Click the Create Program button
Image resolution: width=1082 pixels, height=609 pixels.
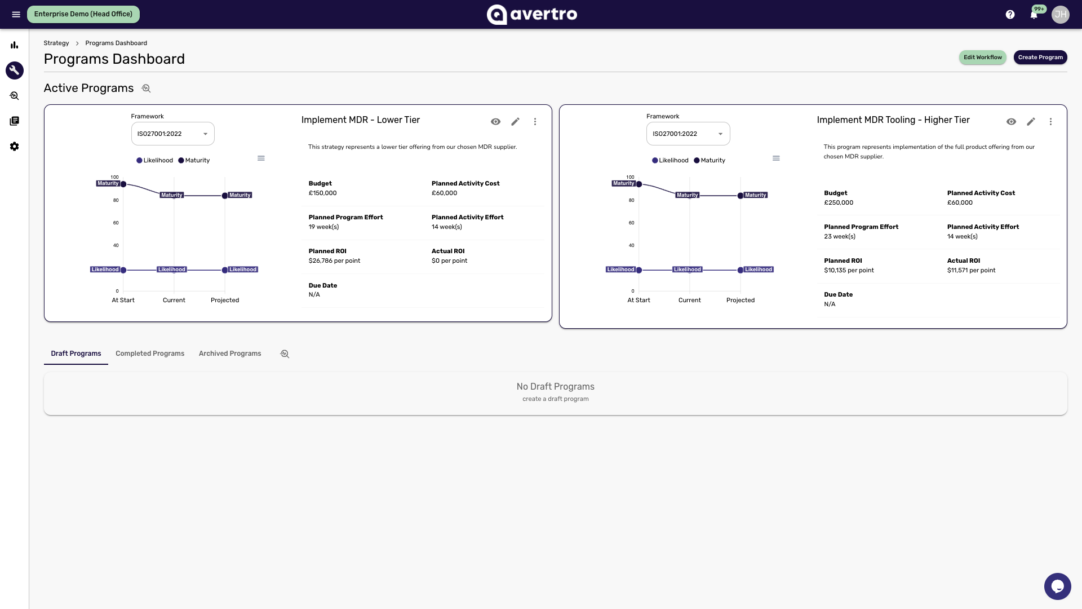(x=1040, y=58)
